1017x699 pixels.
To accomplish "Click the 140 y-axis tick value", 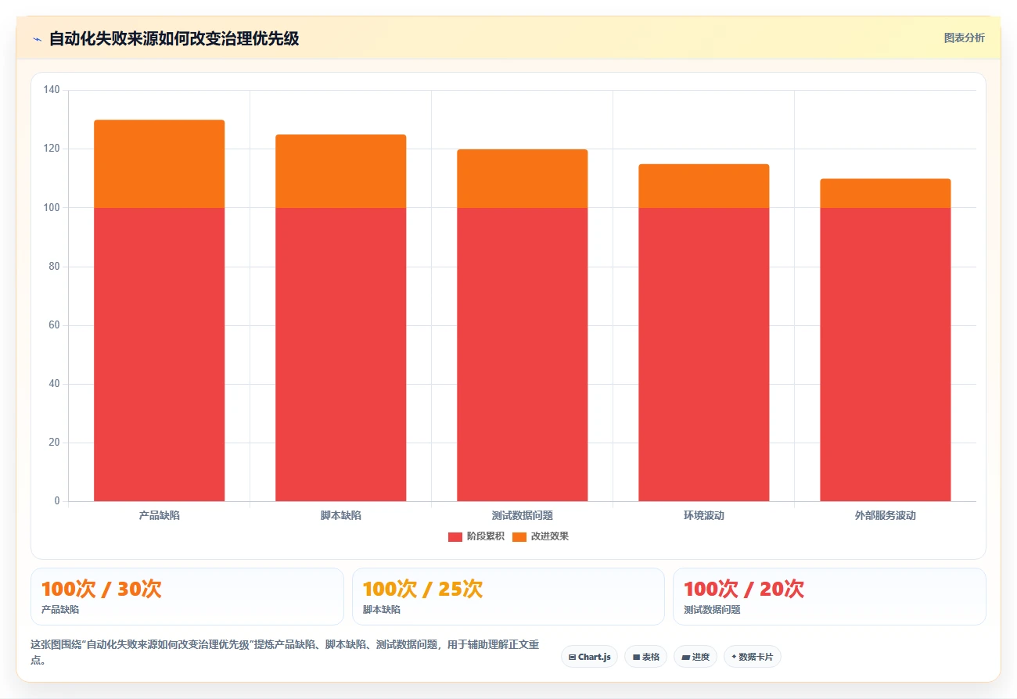I will [x=52, y=90].
